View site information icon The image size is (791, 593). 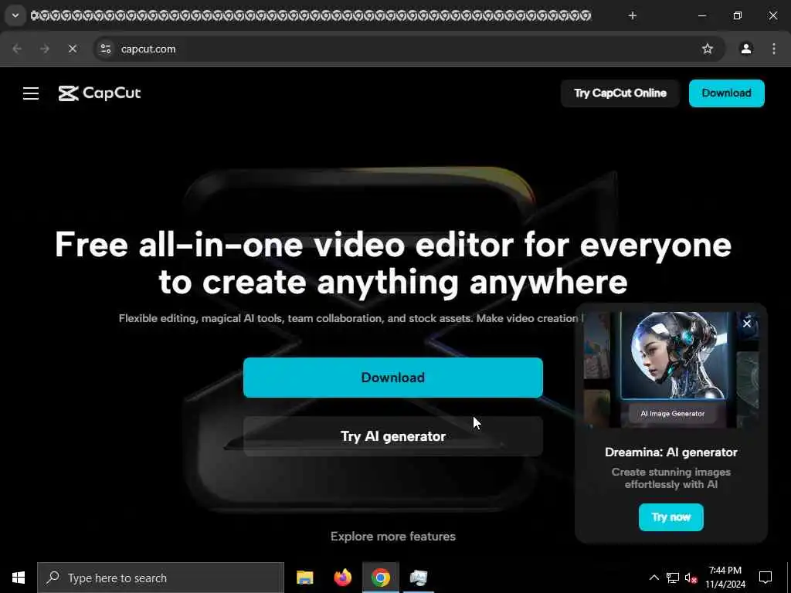point(105,49)
